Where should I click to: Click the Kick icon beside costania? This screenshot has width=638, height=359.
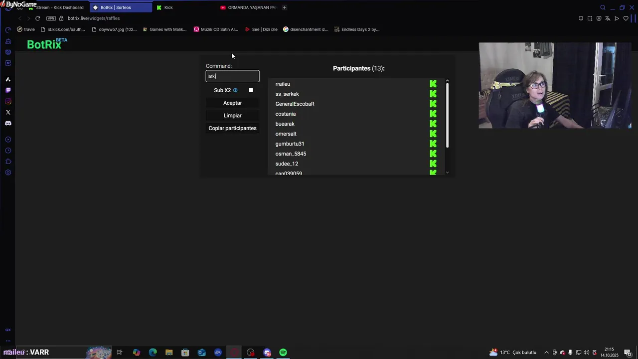coord(433,114)
